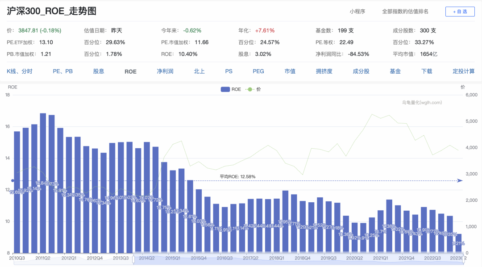Image resolution: width=482 pixels, height=267 pixels.
Task: Click the 平均ROE average line marker dot
Action: 12,181
